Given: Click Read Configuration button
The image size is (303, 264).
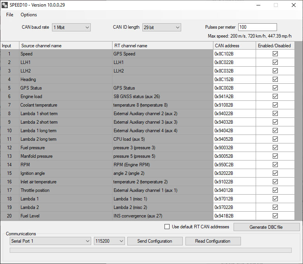Looking at the screenshot, I should pyautogui.click(x=213, y=241).
